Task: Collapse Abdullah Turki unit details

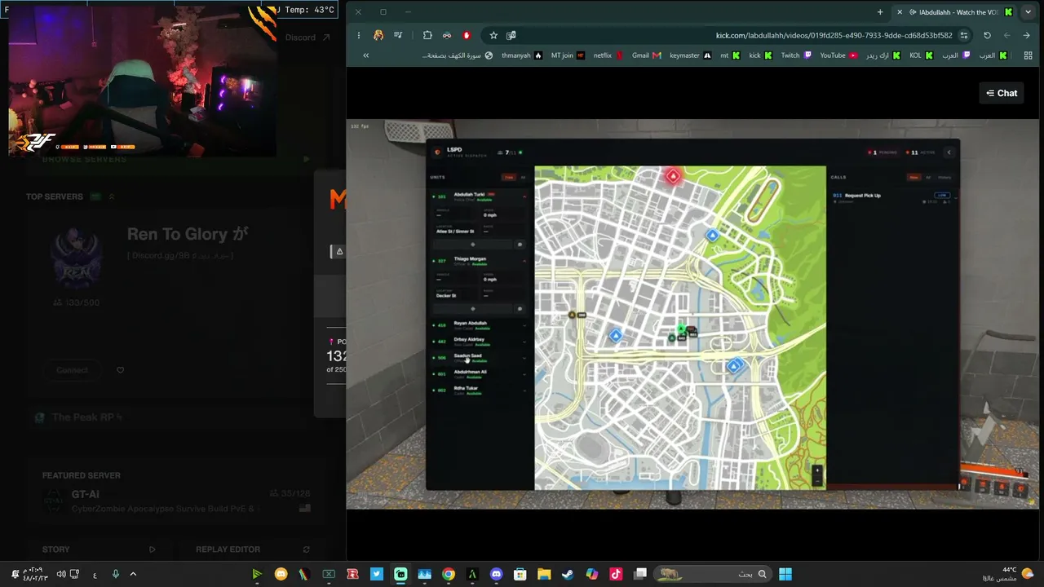Action: pyautogui.click(x=524, y=196)
